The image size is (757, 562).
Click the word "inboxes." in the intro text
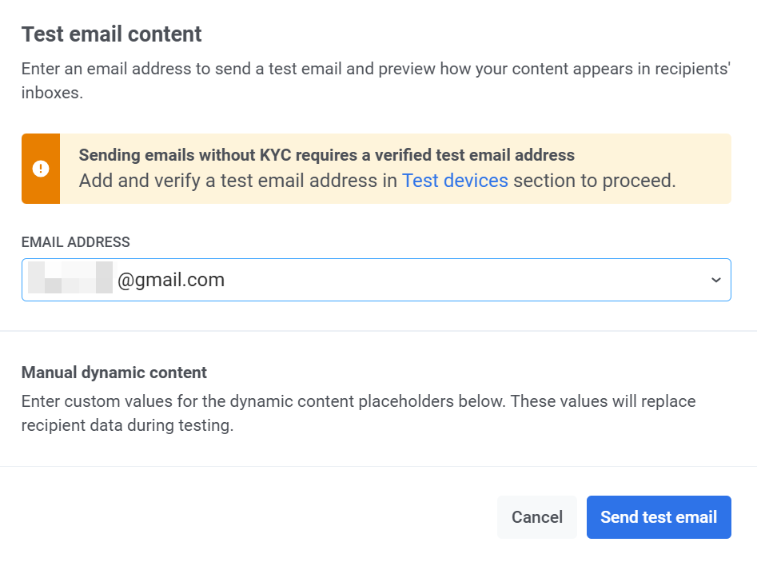pos(52,93)
